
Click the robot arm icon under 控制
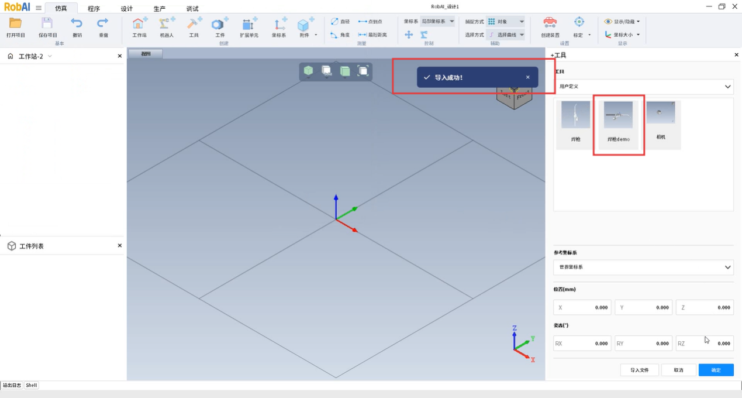(424, 35)
